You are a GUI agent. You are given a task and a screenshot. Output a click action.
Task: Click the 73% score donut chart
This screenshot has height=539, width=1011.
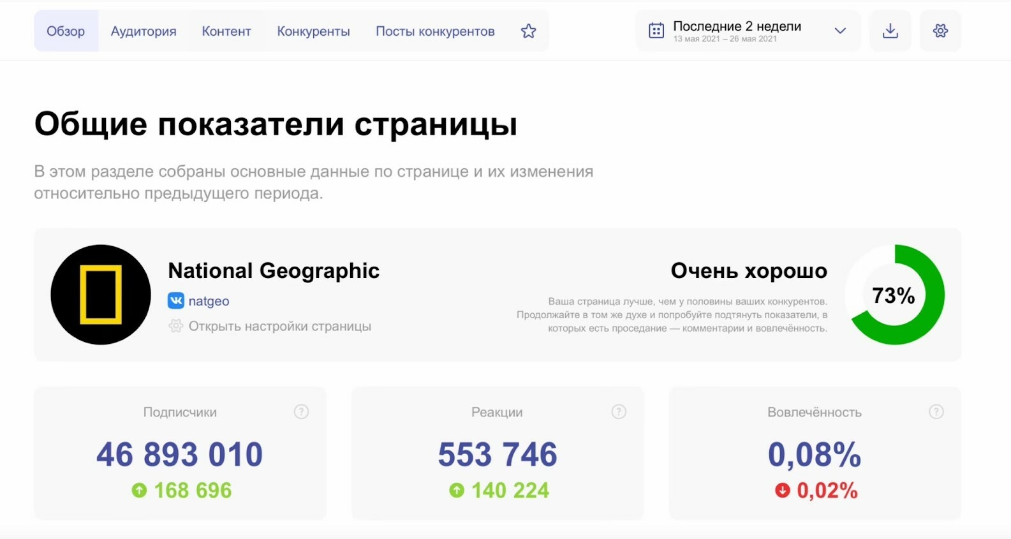[895, 295]
